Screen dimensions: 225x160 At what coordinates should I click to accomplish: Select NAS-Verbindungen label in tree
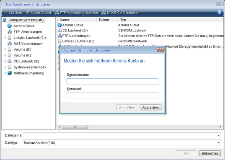pyautogui.click(x=28, y=44)
